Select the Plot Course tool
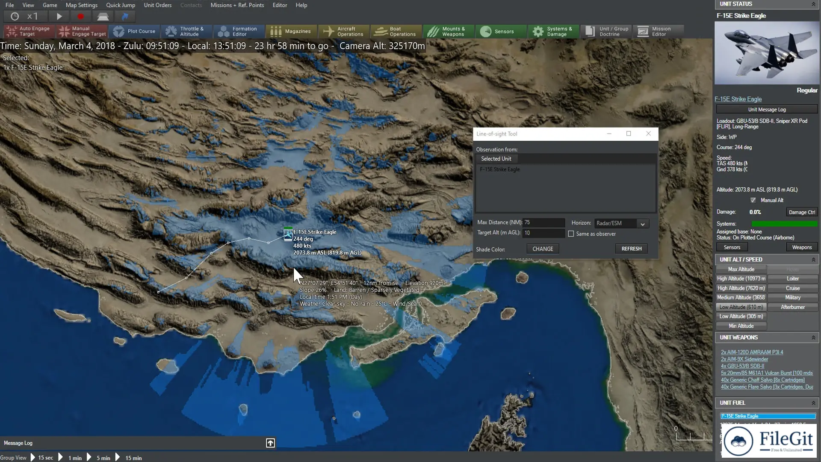This screenshot has width=821, height=462. [134, 31]
